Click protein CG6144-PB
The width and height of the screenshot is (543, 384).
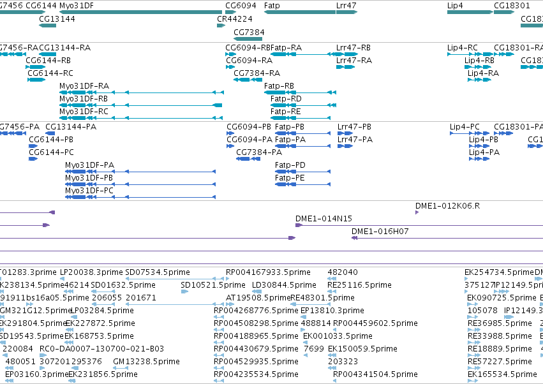tap(51, 140)
